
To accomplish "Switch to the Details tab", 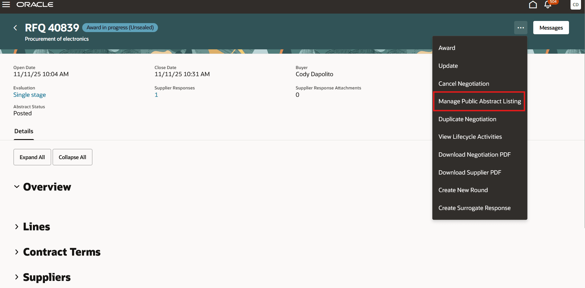I will pos(24,131).
